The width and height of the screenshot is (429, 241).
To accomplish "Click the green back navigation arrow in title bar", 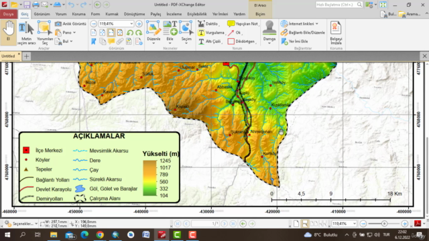I will [x=97, y=5].
